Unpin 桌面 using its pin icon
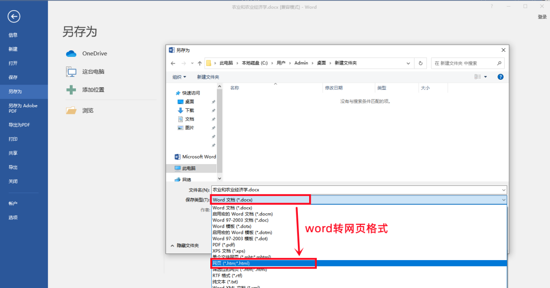Screen dimensions: 550x288 [x=213, y=102]
